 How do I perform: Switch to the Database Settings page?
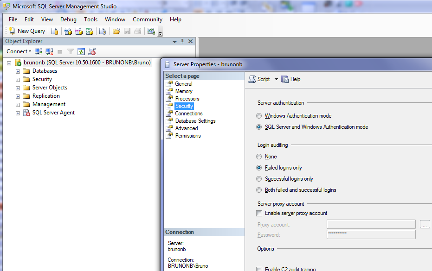pyautogui.click(x=195, y=121)
